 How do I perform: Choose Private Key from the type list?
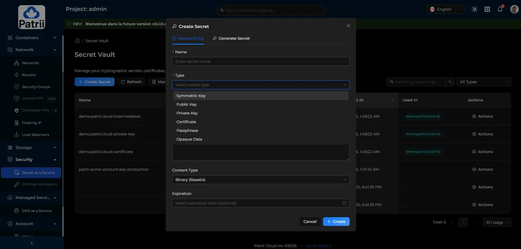260,113
